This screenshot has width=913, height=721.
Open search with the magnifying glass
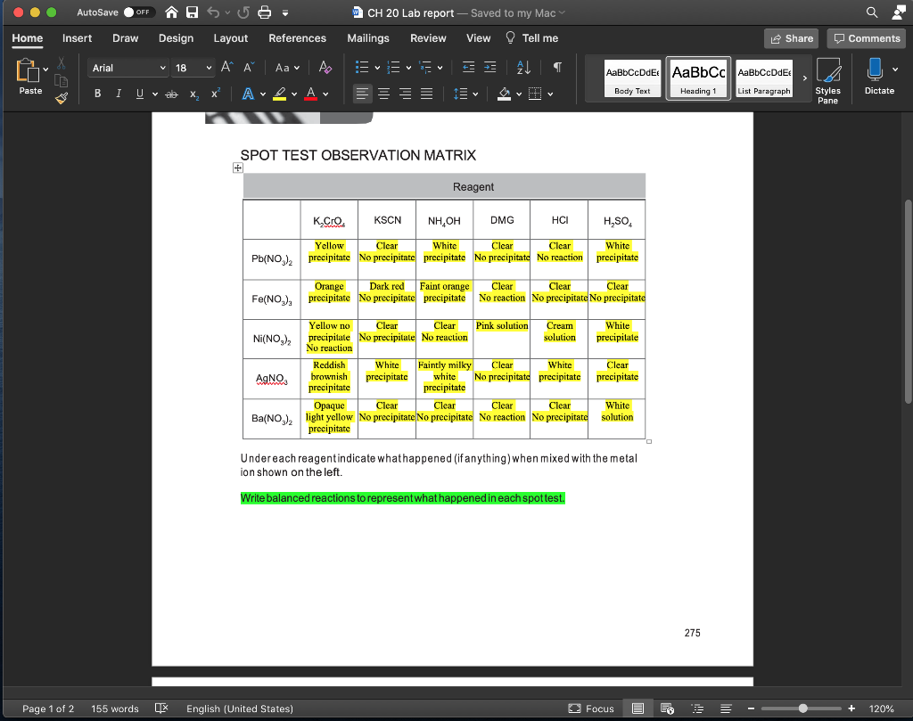coord(872,12)
